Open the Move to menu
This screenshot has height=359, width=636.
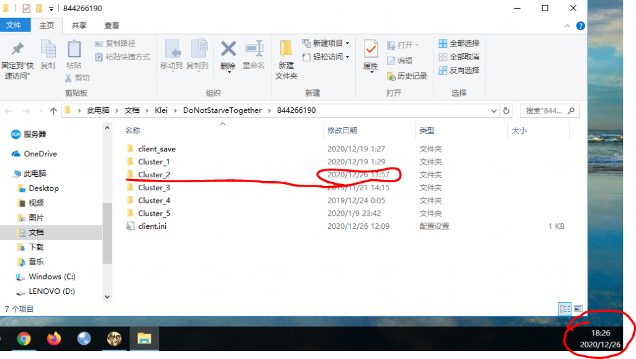pos(171,56)
